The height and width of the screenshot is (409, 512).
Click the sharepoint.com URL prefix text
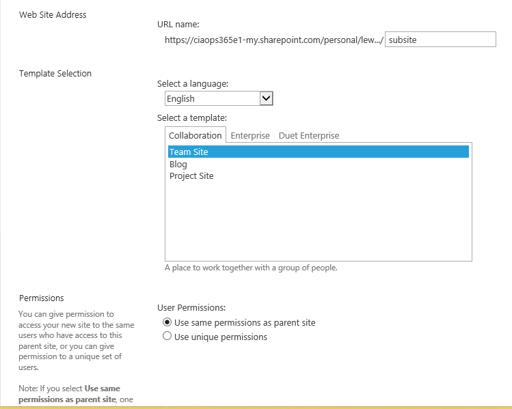pos(273,40)
